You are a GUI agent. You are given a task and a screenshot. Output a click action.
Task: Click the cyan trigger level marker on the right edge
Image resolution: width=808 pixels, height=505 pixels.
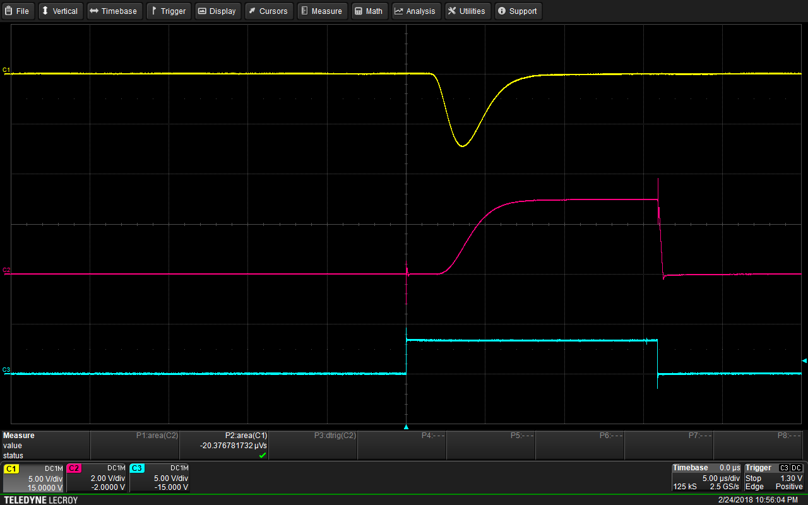click(804, 360)
